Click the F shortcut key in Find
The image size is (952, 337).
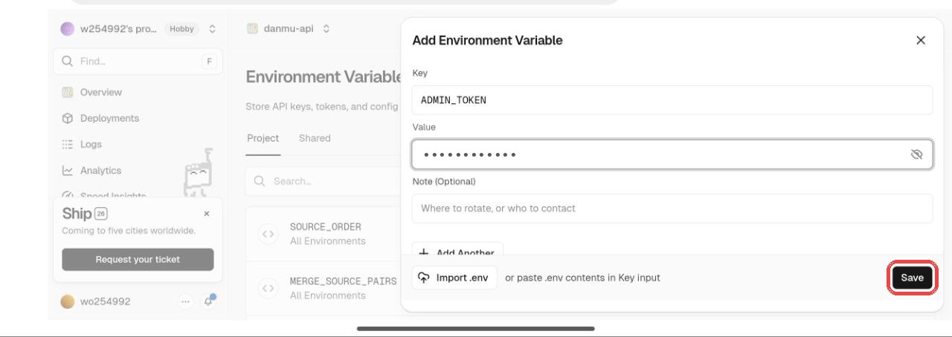(x=209, y=61)
